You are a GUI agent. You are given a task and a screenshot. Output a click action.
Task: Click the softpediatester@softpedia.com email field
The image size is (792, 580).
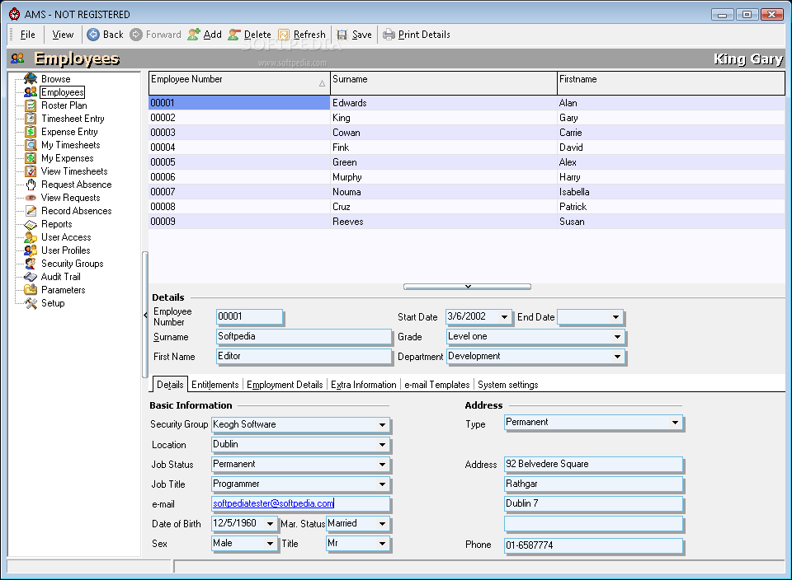tap(300, 503)
